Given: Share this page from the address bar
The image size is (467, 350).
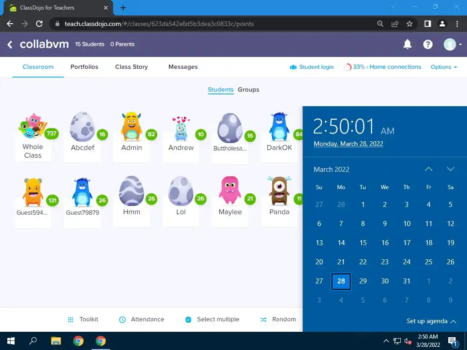Looking at the screenshot, I should pos(395,24).
